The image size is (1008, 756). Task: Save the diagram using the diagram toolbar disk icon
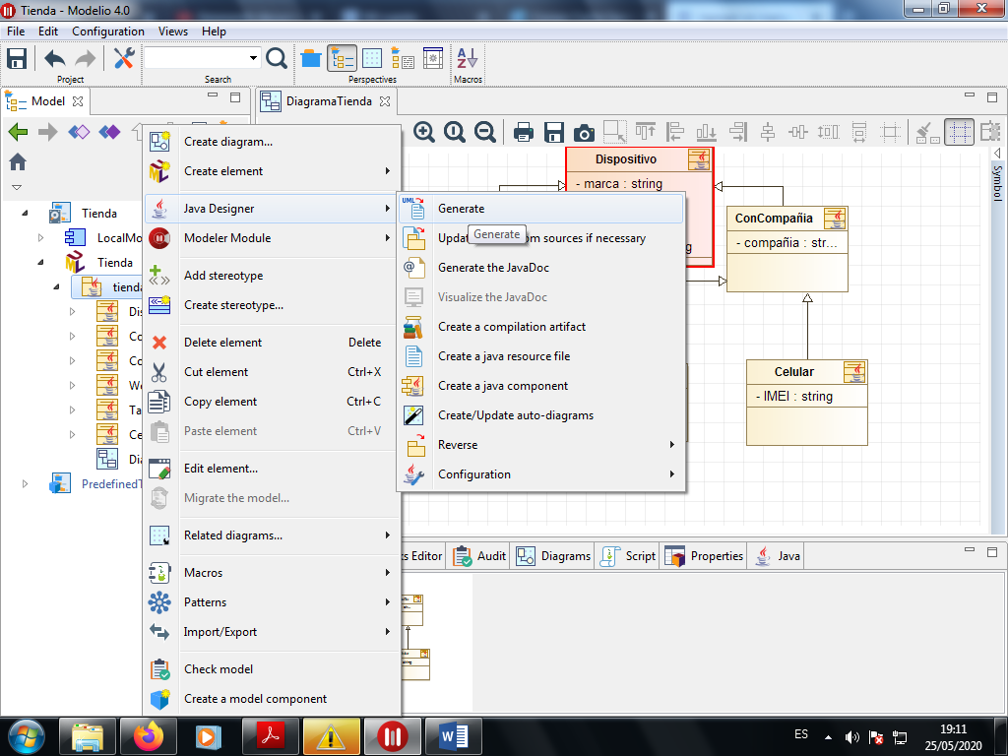click(553, 133)
